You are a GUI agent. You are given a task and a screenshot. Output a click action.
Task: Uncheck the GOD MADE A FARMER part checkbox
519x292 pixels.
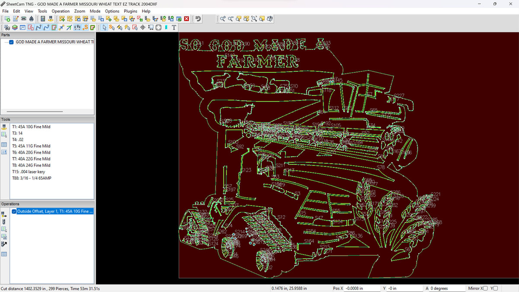tap(12, 42)
